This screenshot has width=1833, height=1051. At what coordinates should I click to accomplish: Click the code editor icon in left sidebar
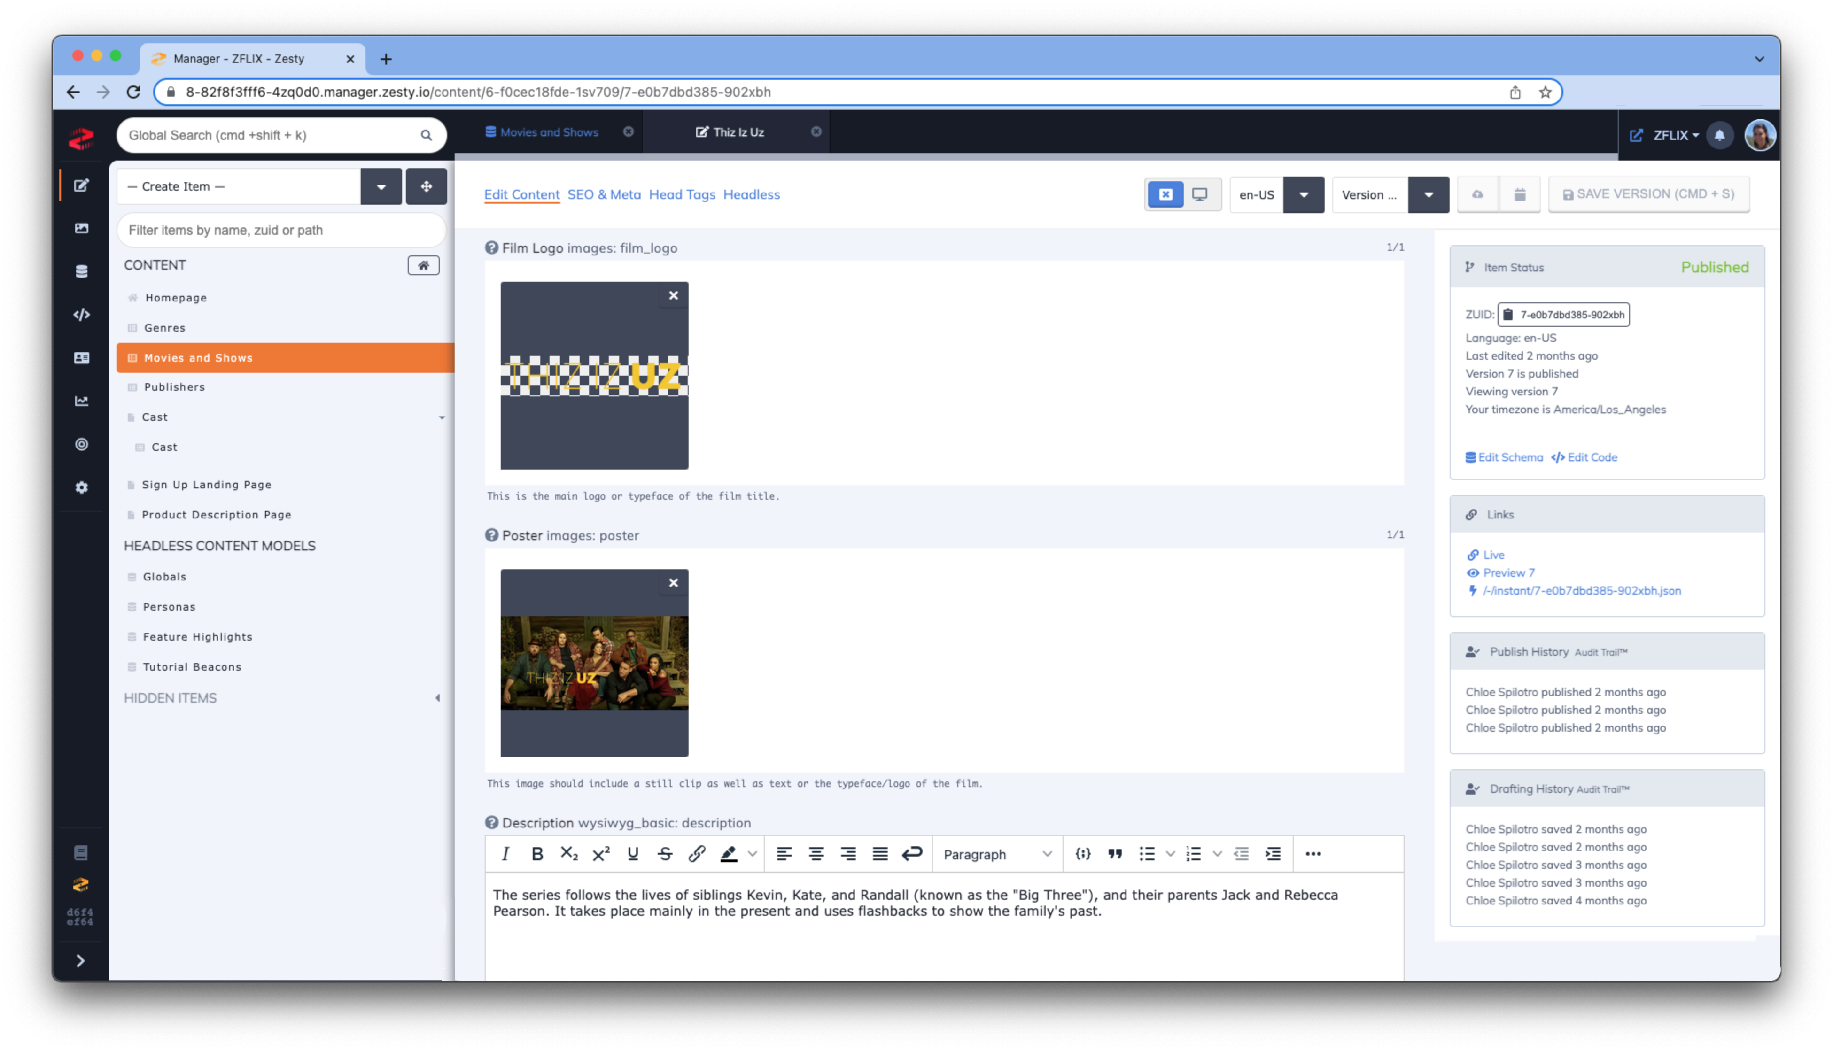point(82,313)
